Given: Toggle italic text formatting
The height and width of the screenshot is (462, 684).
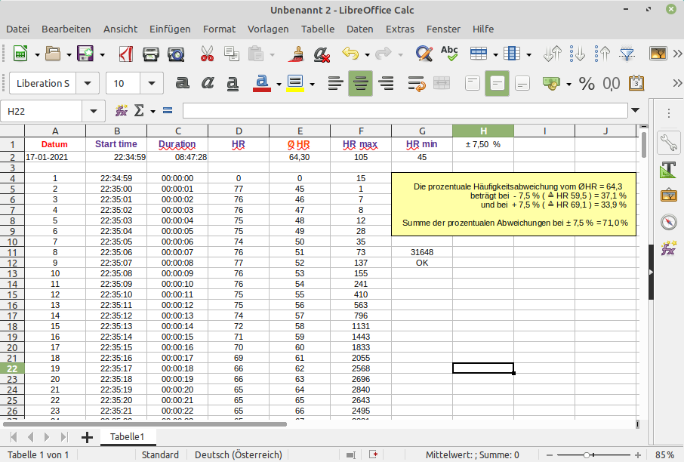Looking at the screenshot, I should pyautogui.click(x=208, y=83).
